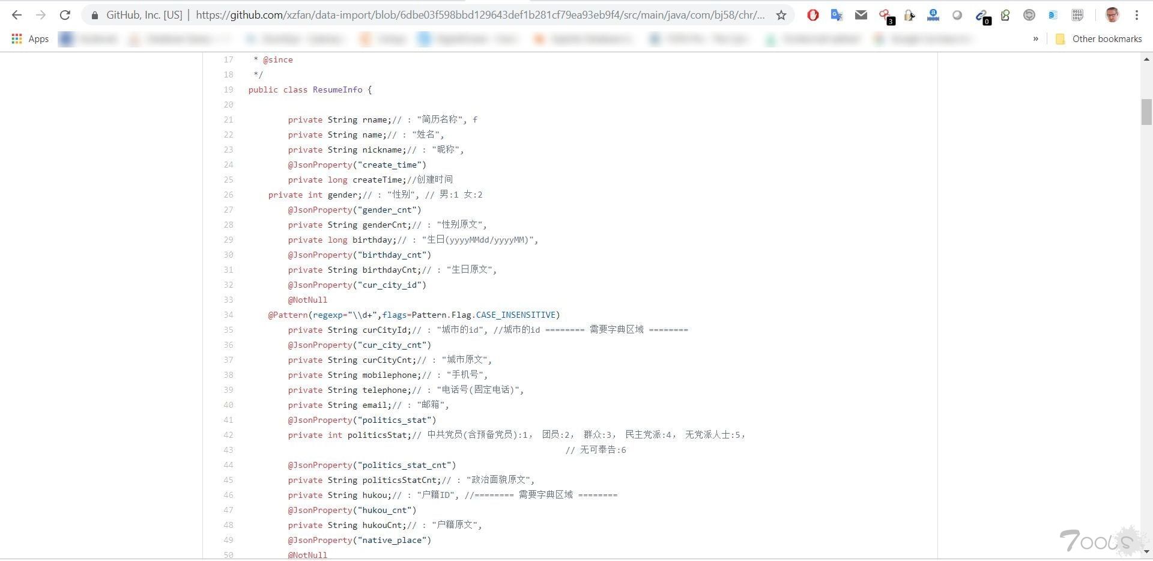Expand hidden bookmarks with double chevron
Viewport: 1153px width, 561px height.
coord(1035,39)
